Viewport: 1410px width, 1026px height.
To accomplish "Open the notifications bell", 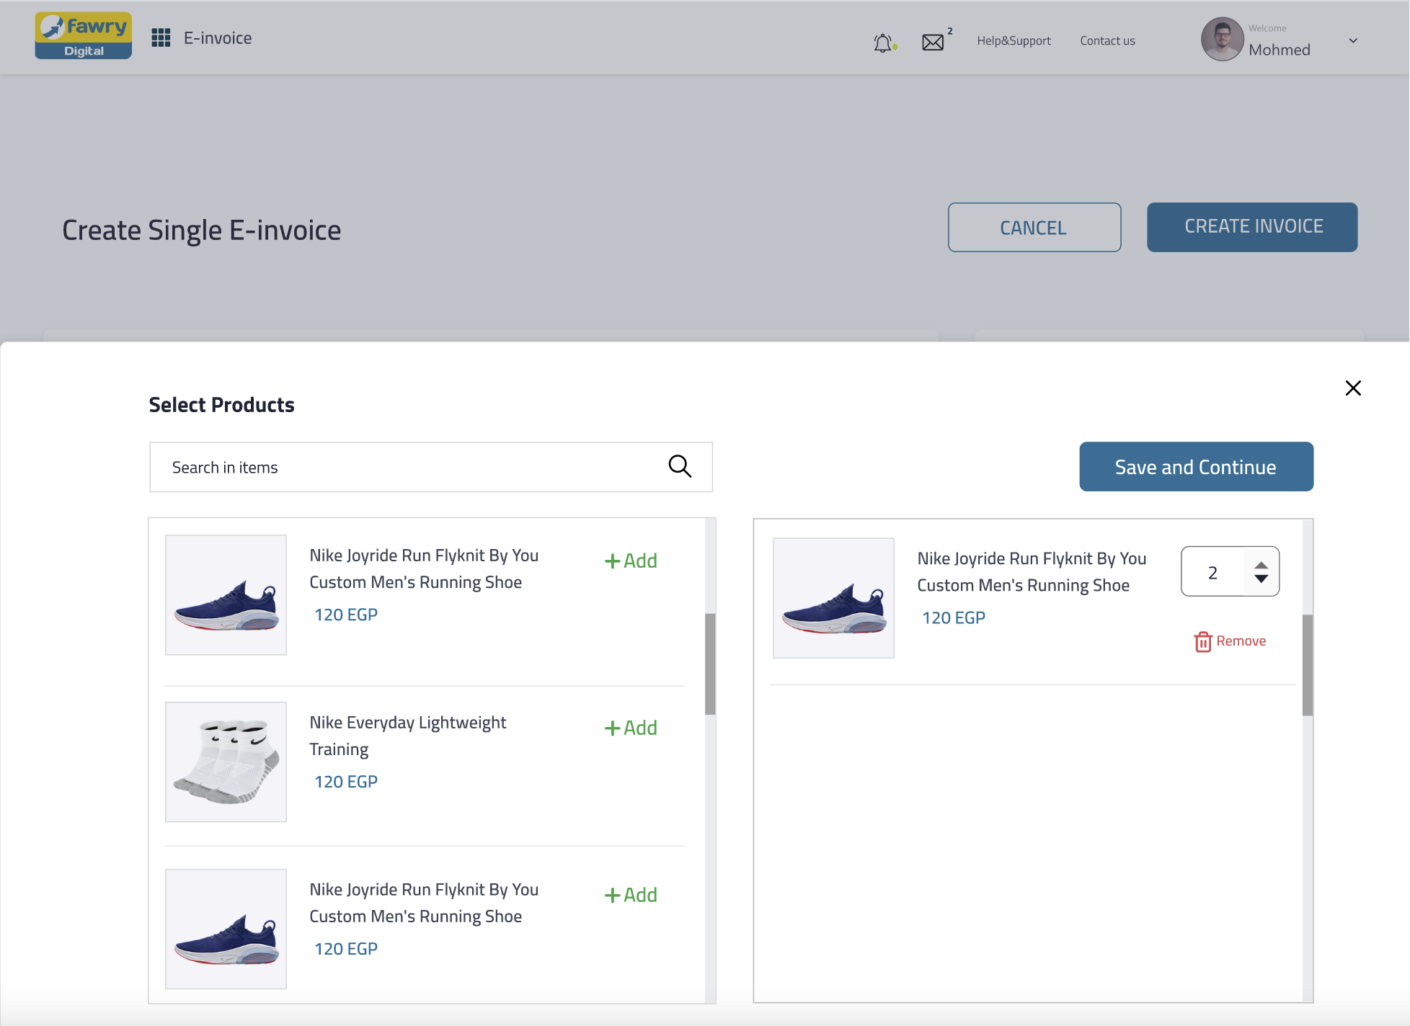I will [x=884, y=43].
